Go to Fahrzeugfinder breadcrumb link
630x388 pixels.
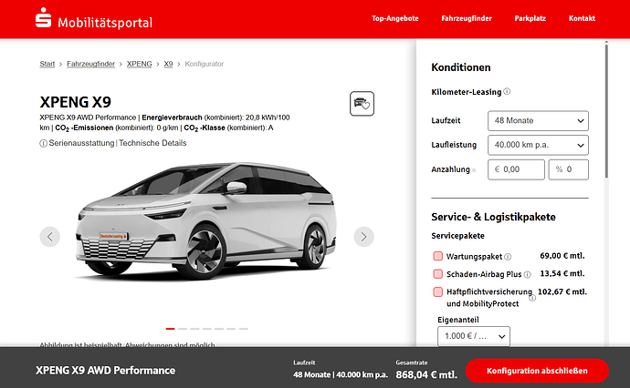(90, 64)
